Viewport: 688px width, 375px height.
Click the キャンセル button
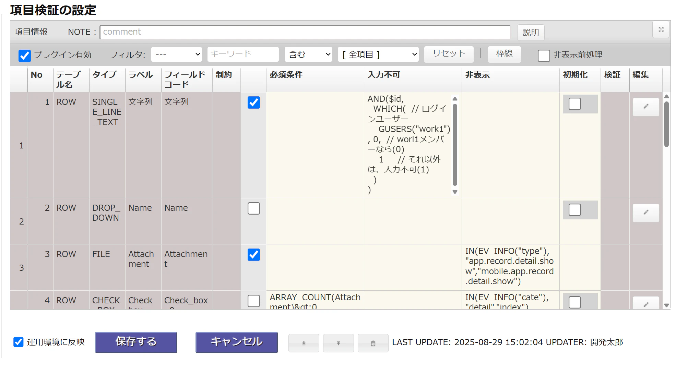click(x=236, y=342)
